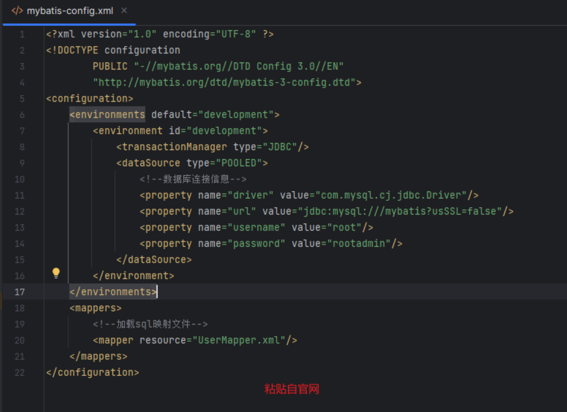Click the highlighted opening environments tag
567x412 pixels.
tap(107, 115)
